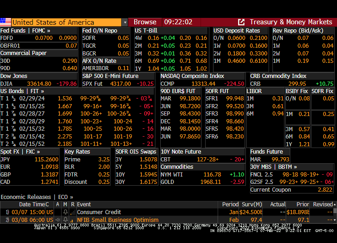Click the T 02/29/24 bond row
Screen dimensions: 337x243
pyautogui.click(x=77, y=99)
